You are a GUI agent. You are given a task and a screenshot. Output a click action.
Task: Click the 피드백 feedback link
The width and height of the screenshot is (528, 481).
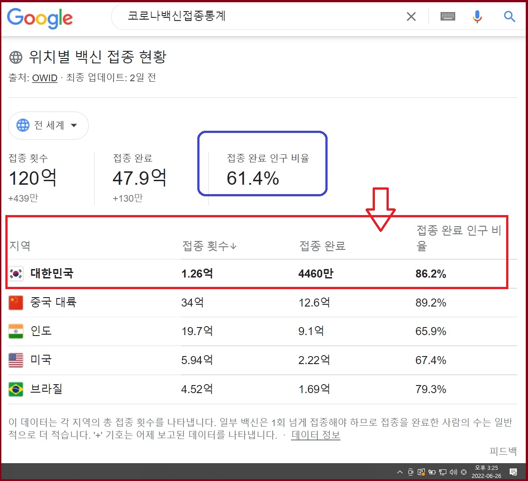coord(503,451)
